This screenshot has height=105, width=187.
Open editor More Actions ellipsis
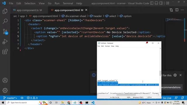(x=182, y=10)
